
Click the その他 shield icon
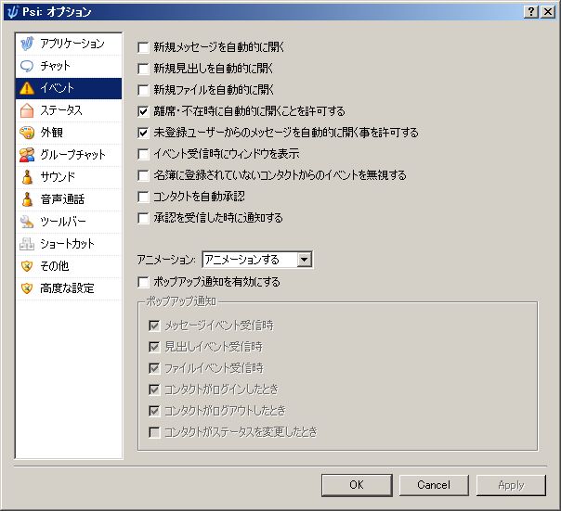27,266
